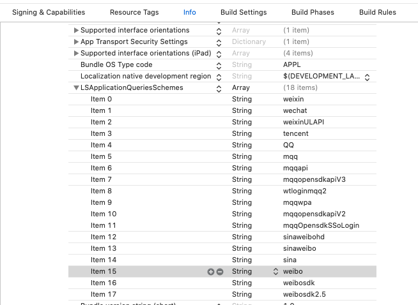
Task: Select the Info tab
Action: [x=190, y=12]
